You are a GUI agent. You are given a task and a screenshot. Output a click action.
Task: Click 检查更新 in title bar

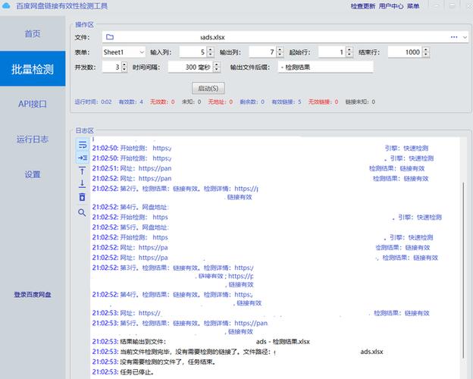363,6
